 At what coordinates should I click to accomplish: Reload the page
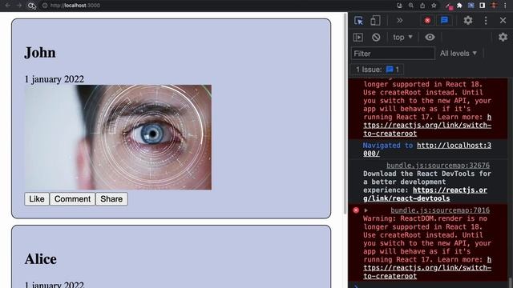pyautogui.click(x=31, y=6)
